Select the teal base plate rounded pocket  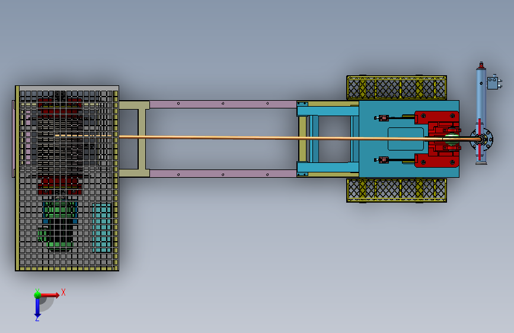406,139
